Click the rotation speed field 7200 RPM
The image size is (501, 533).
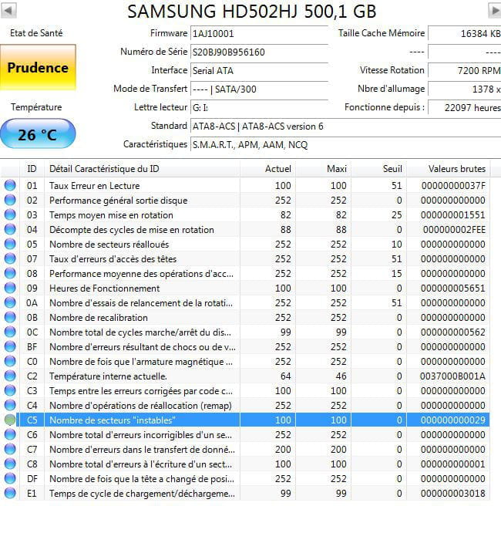(x=464, y=71)
